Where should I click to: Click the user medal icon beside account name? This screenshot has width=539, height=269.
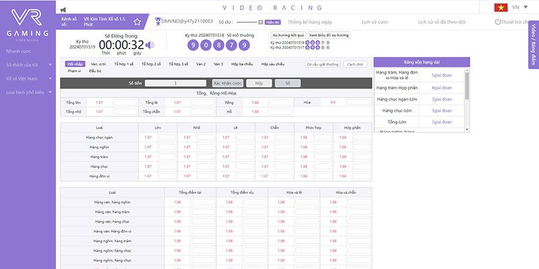pyautogui.click(x=158, y=22)
